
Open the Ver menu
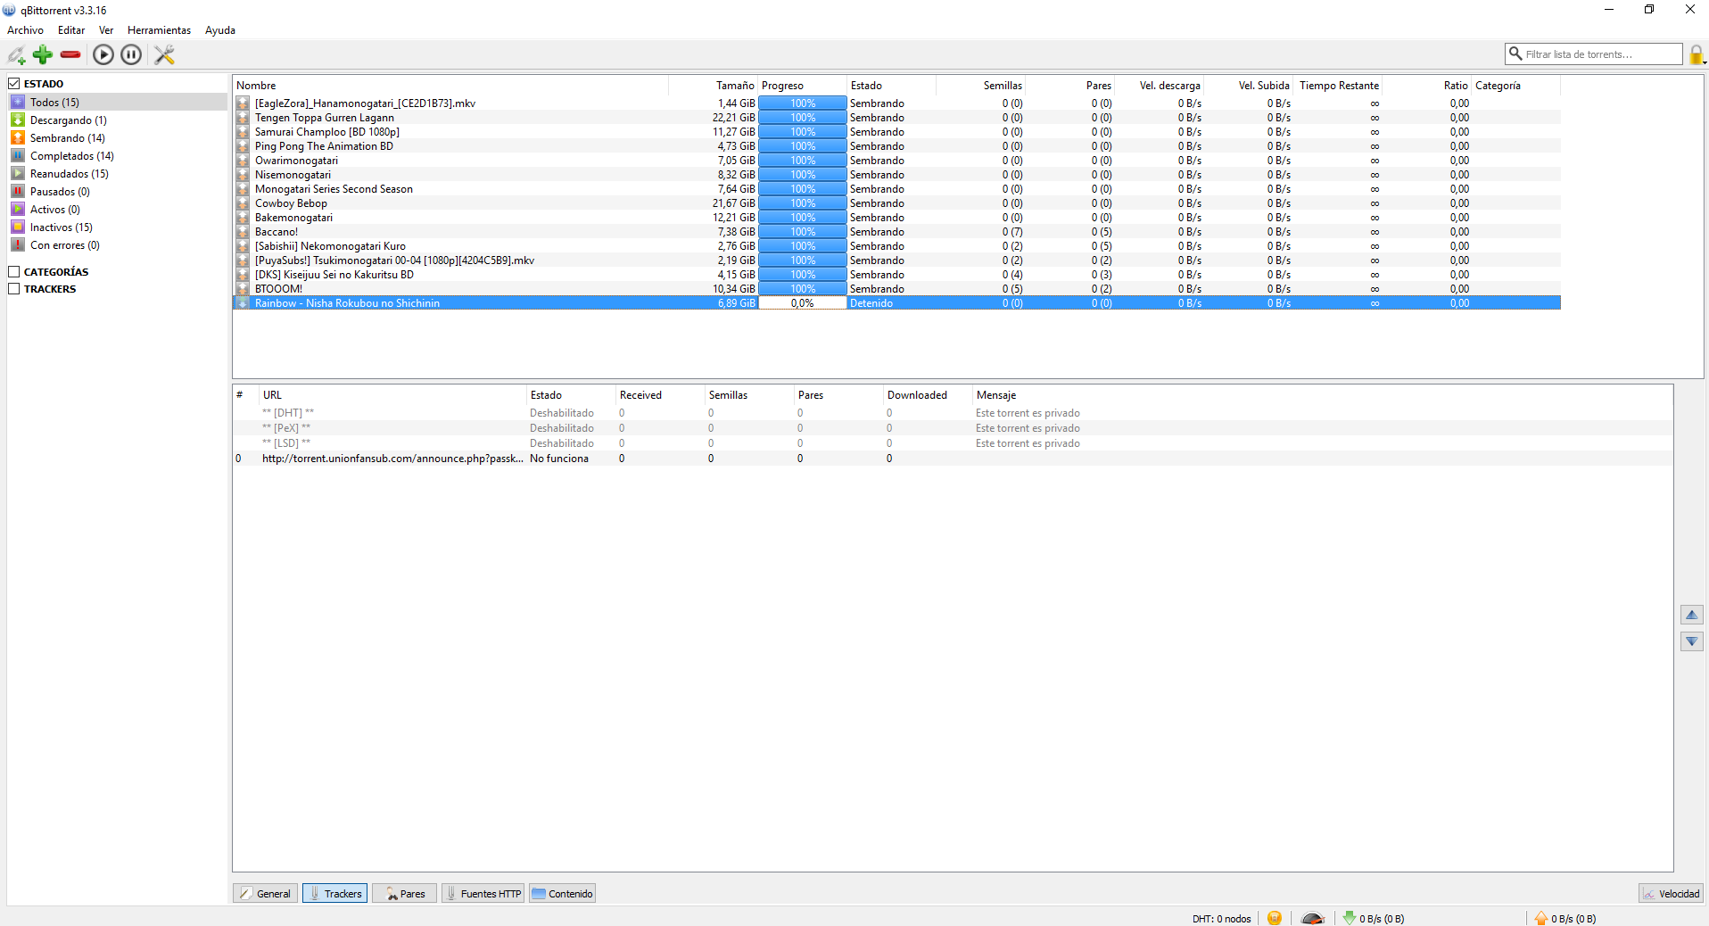pos(106,30)
